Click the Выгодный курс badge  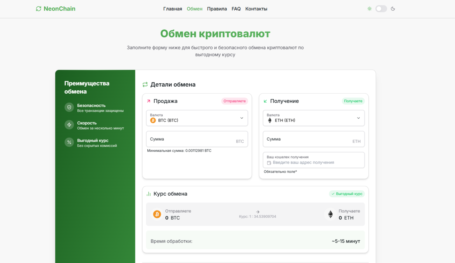point(347,194)
